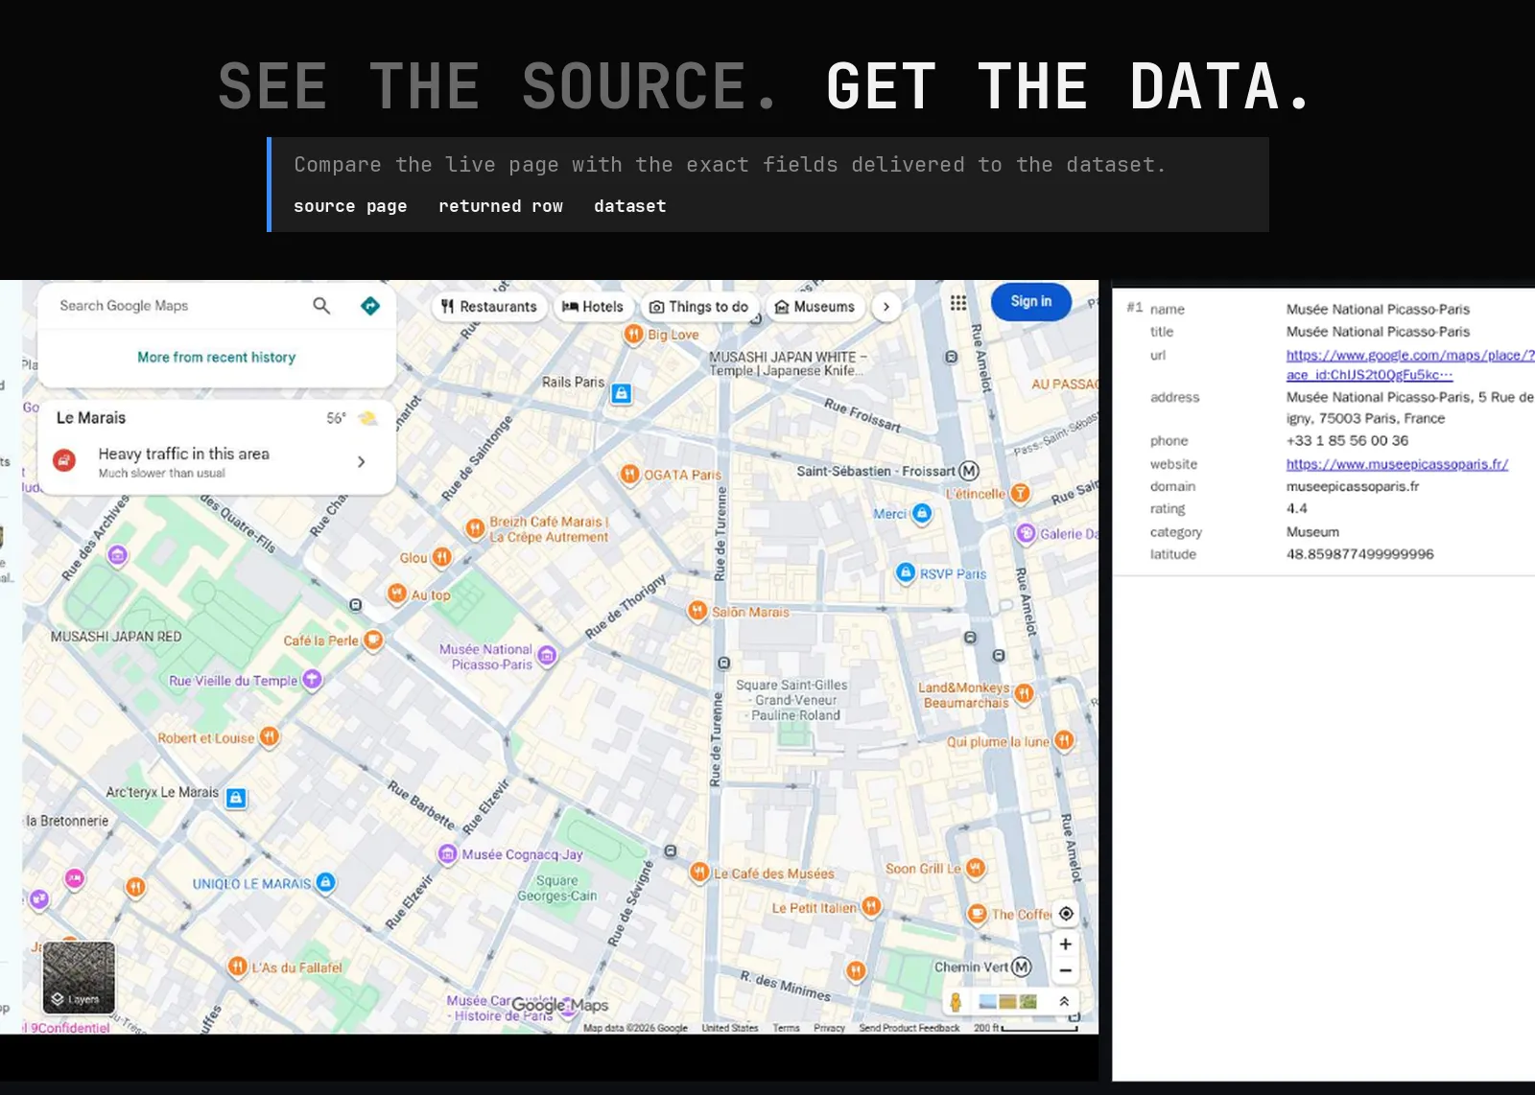Click the Le Café des Musées pin
This screenshot has height=1095, width=1535.
(x=699, y=872)
